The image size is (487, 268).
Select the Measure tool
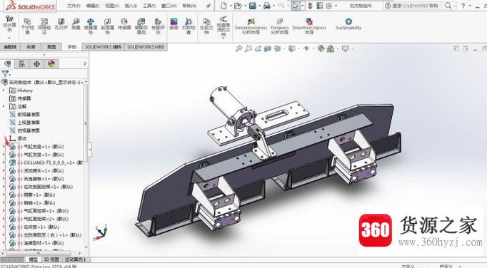coord(76,24)
